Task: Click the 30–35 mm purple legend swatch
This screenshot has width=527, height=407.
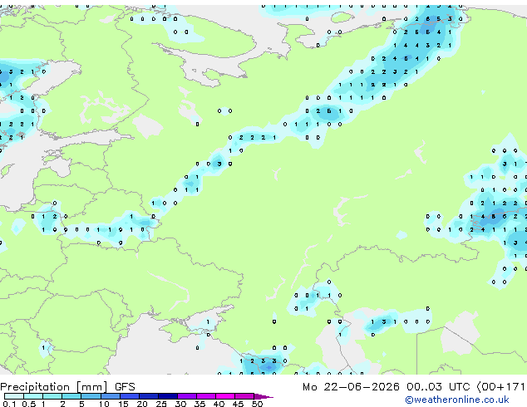Action: 186,396
